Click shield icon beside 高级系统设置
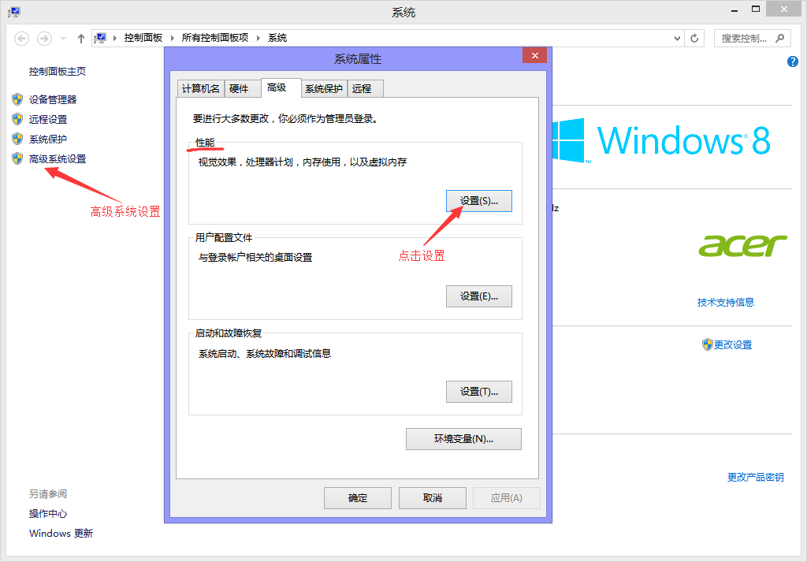807x562 pixels. pos(17,158)
